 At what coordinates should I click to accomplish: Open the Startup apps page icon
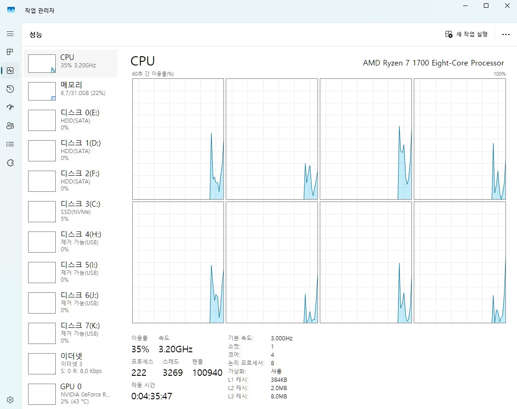pos(10,107)
